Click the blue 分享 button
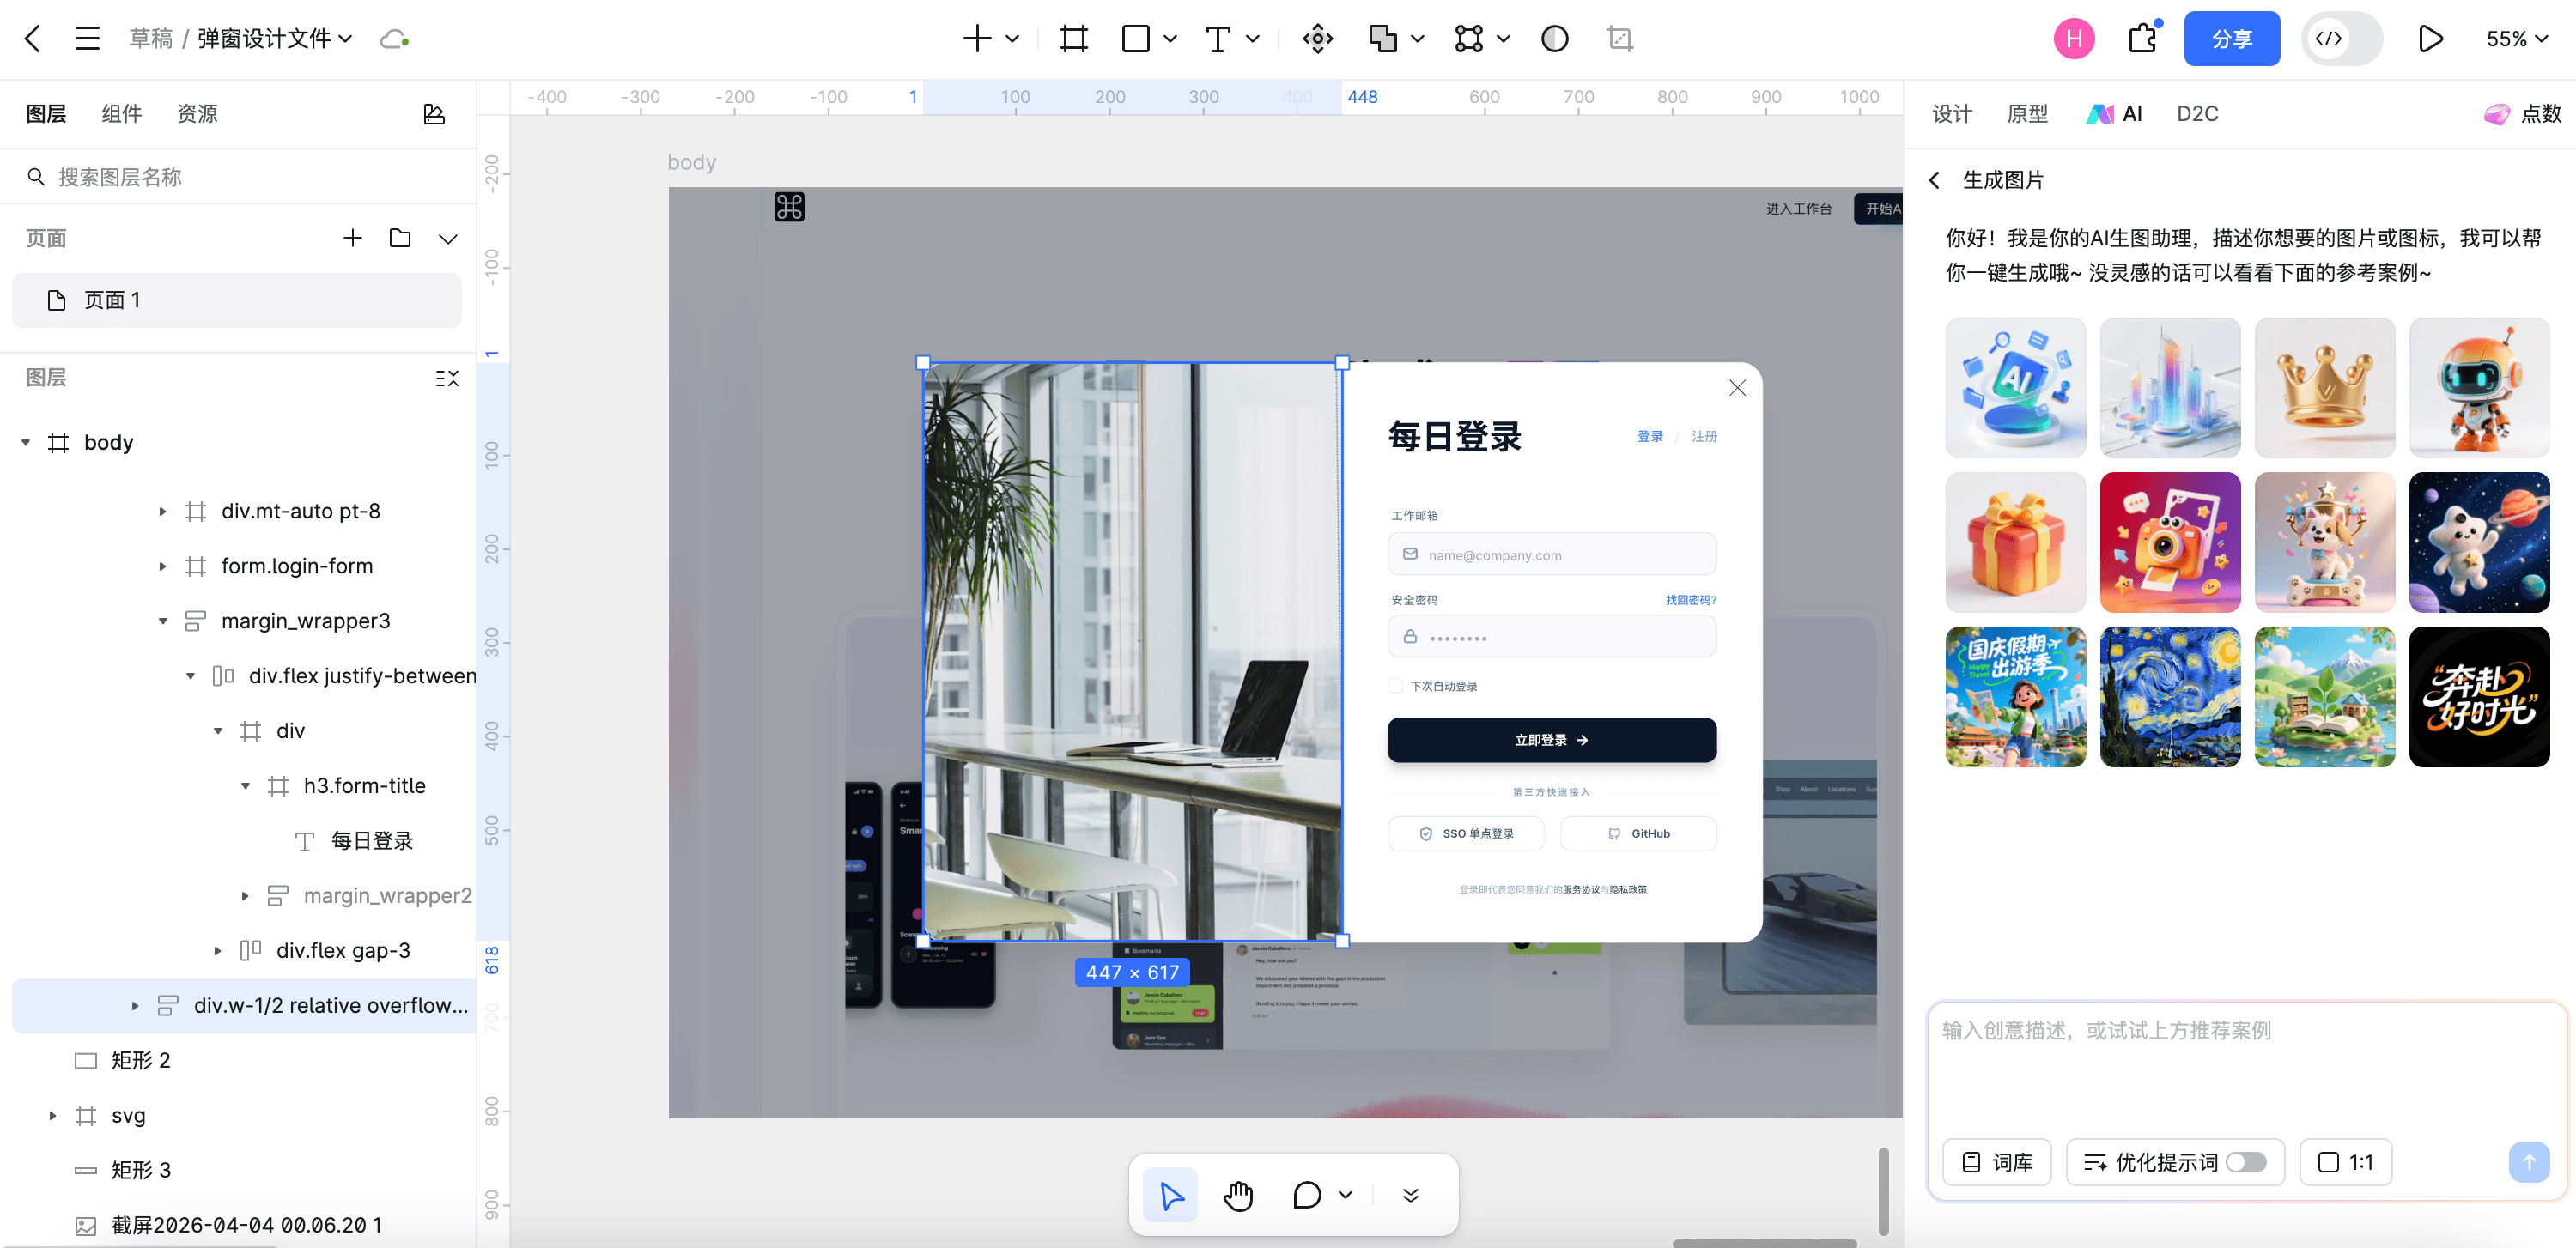This screenshot has height=1248, width=2576. (2231, 39)
